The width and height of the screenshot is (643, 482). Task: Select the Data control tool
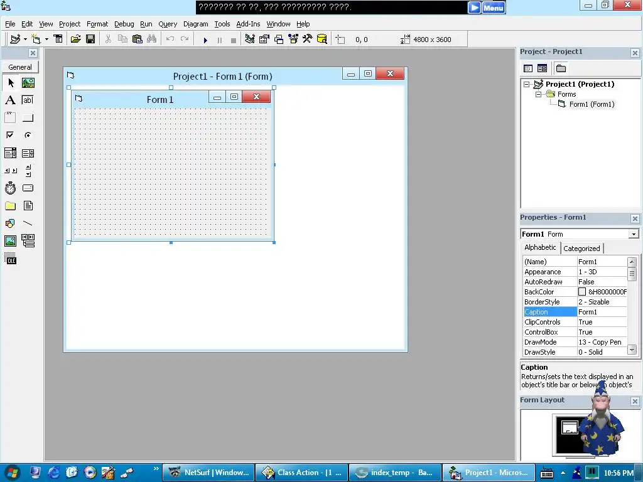click(28, 241)
